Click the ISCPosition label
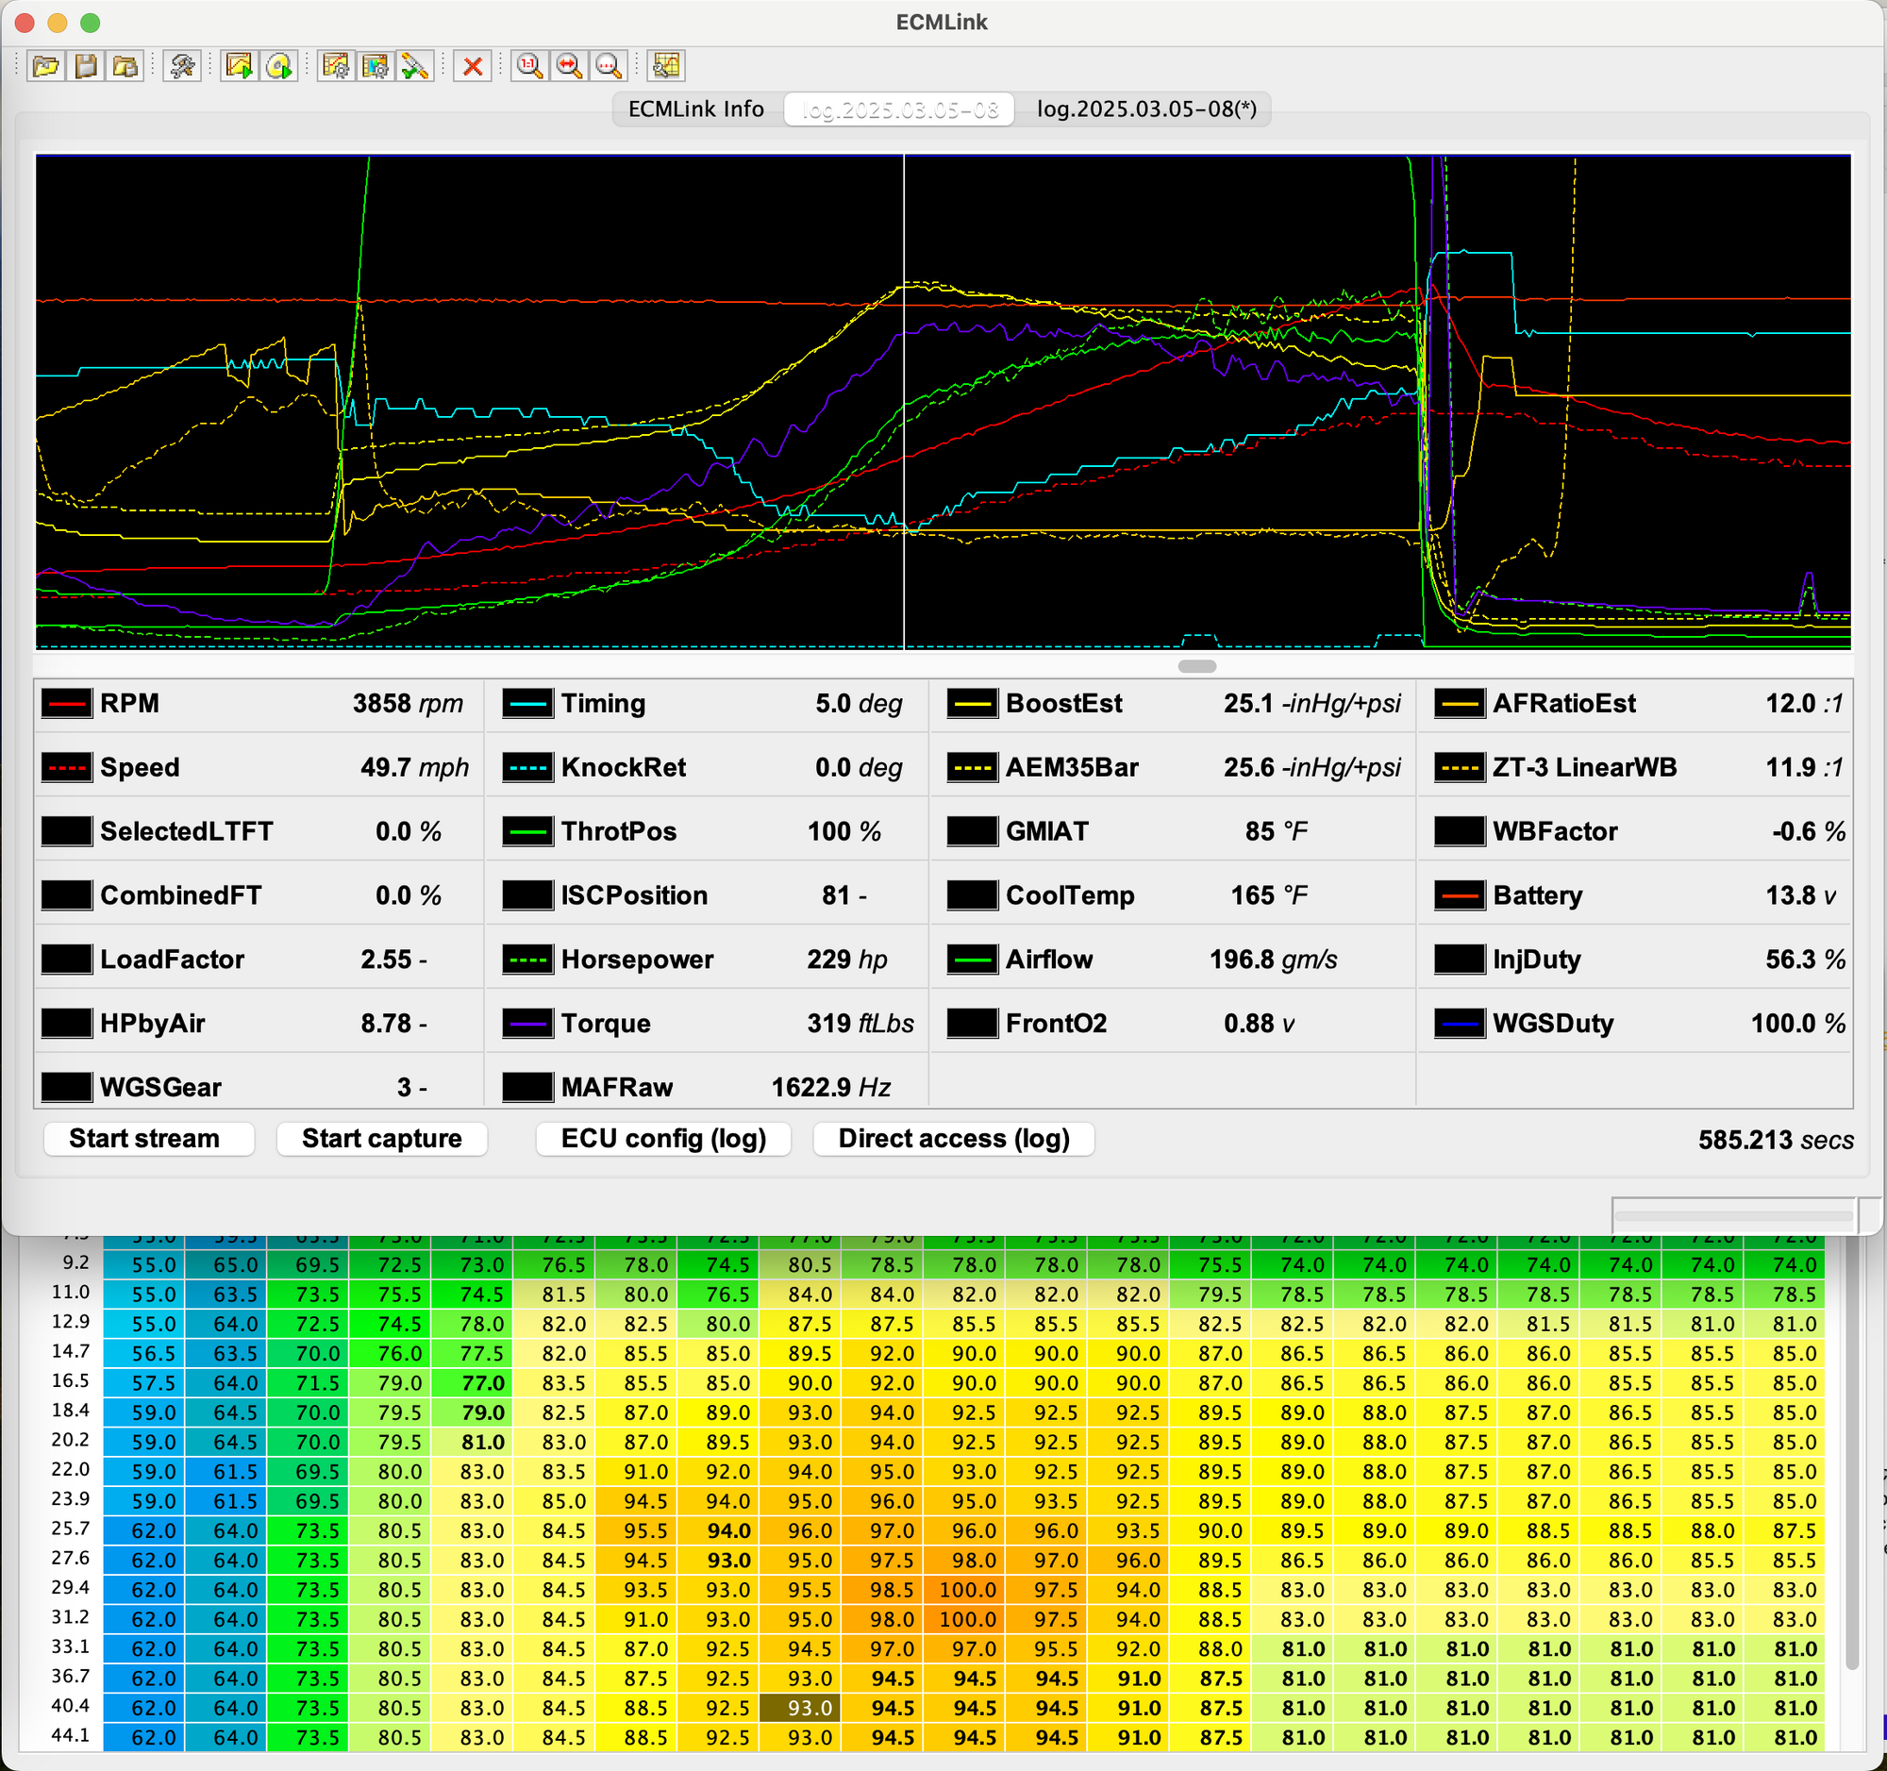Screen dimensions: 1887x1771 click(x=634, y=895)
